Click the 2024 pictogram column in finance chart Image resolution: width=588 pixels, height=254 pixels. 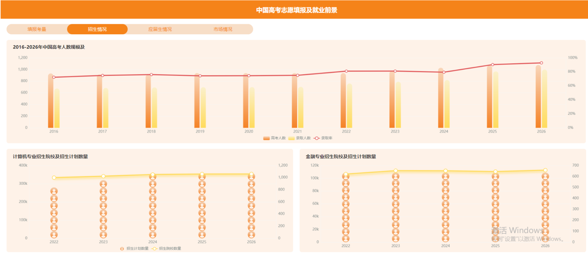pos(446,207)
